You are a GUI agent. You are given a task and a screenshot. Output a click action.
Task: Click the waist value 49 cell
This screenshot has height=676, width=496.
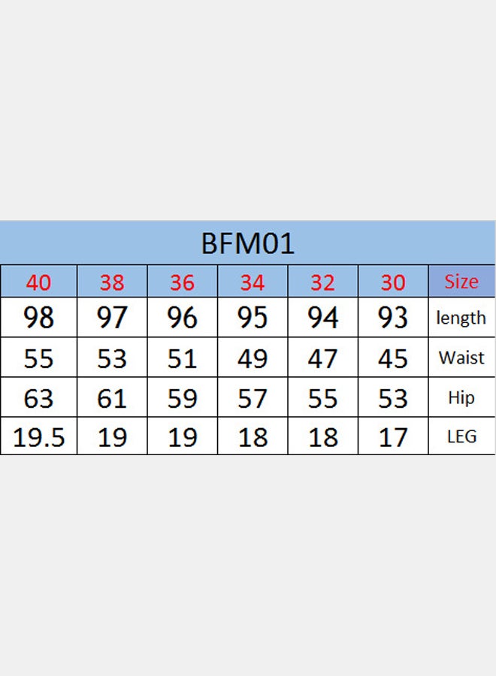pos(253,358)
